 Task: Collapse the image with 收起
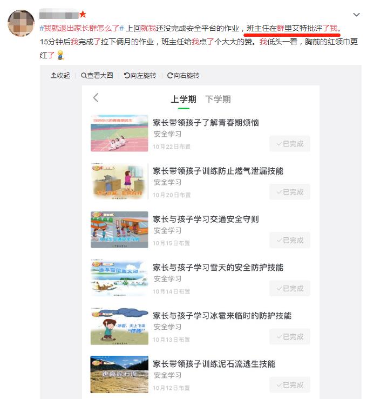coord(60,76)
